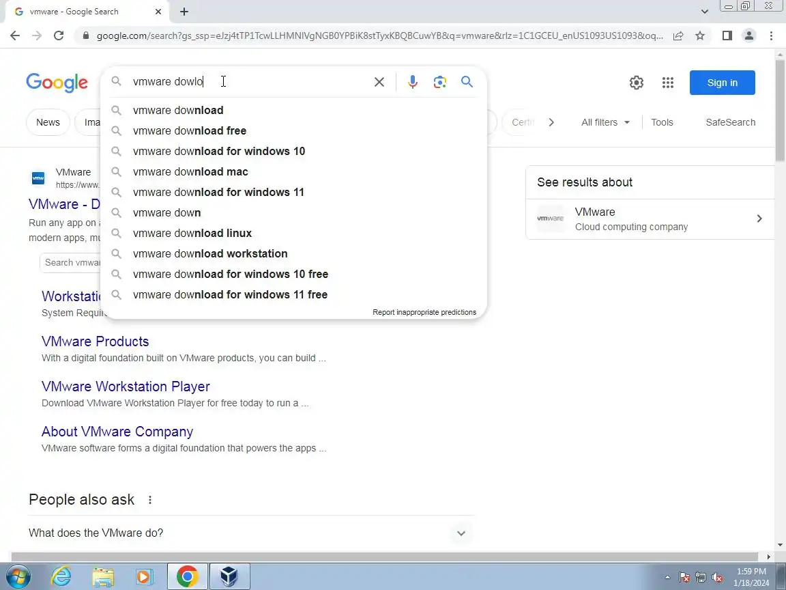Choose suggestion "vmware download workstation"
The width and height of the screenshot is (786, 590).
pos(293,254)
